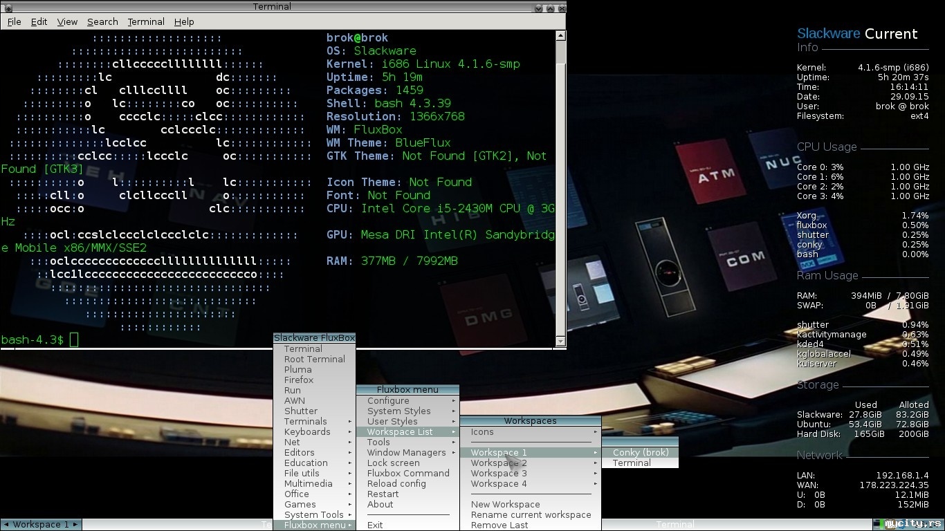This screenshot has width=945, height=531.
Task: Click the Terminal scrollbar down arrow
Action: tap(560, 341)
